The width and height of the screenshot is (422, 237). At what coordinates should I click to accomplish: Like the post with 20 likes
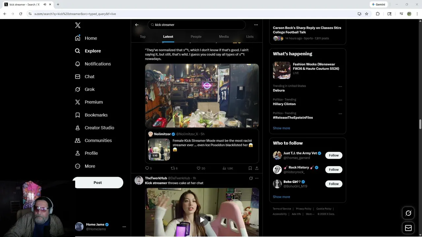201,168
